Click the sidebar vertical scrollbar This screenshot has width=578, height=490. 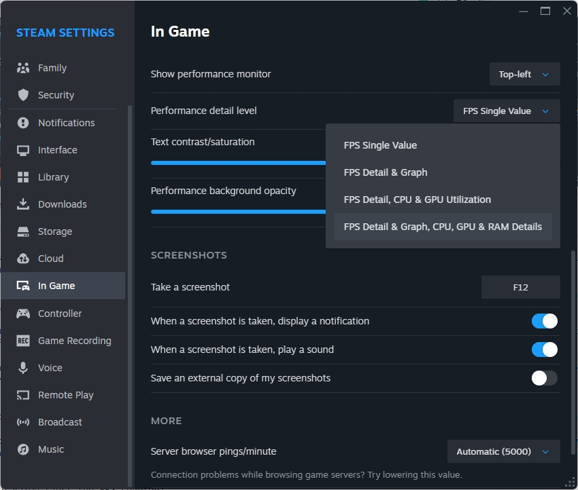(129, 295)
